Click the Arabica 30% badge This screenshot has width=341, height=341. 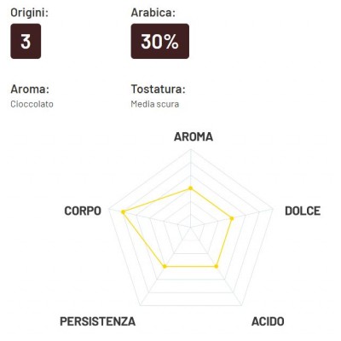(160, 41)
